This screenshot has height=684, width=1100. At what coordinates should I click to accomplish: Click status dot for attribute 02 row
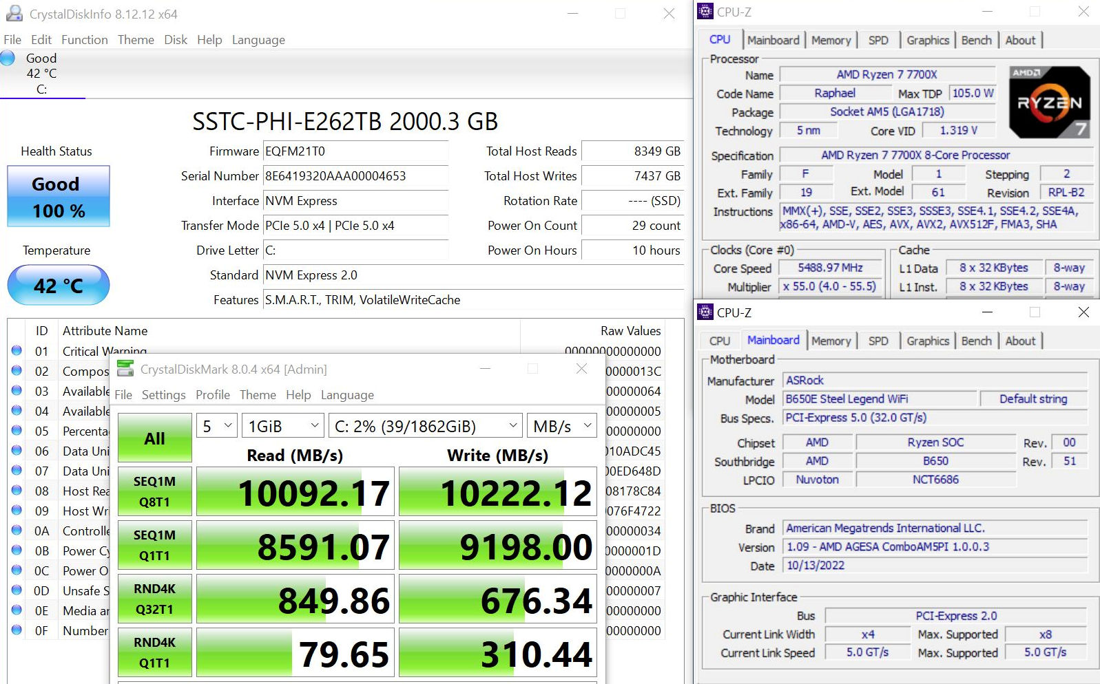17,371
